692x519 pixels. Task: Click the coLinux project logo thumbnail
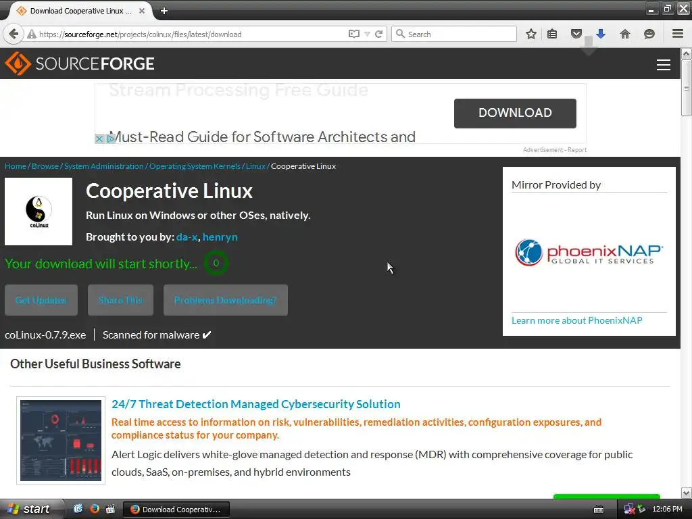tap(39, 212)
